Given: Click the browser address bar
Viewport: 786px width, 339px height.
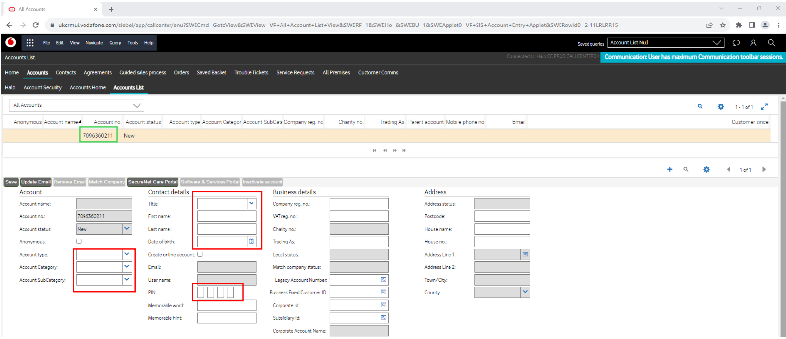Looking at the screenshot, I should point(375,25).
